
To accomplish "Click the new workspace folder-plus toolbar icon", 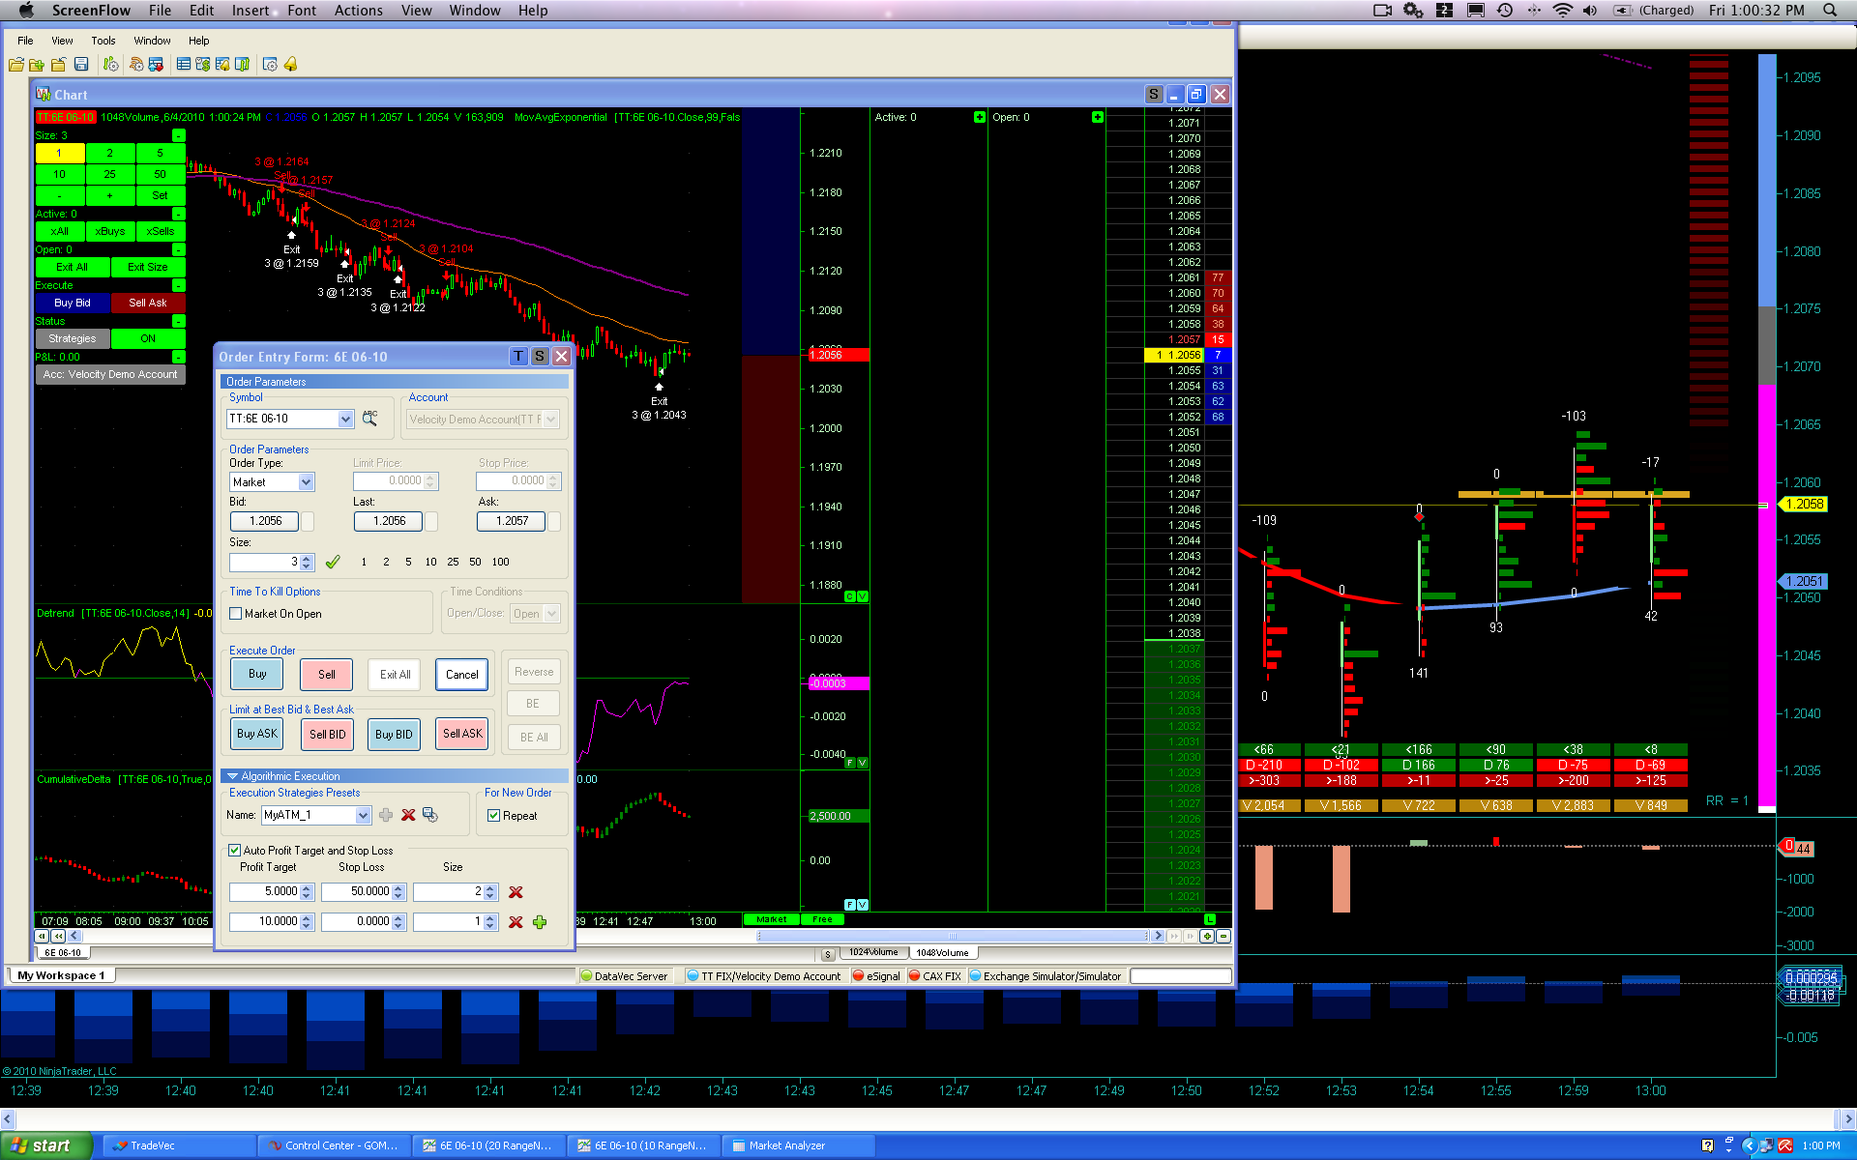I will (37, 65).
